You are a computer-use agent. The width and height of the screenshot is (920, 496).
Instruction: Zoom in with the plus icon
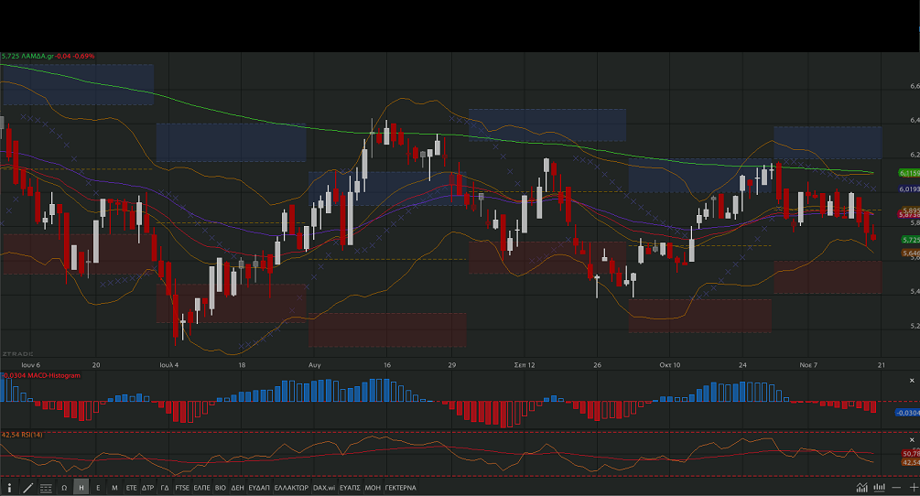click(913, 487)
